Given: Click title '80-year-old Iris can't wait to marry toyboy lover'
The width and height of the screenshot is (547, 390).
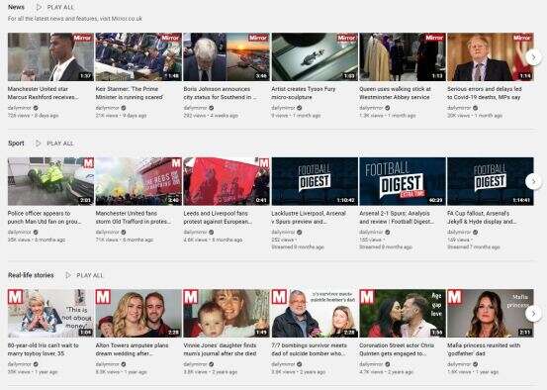Looking at the screenshot, I should tap(44, 349).
